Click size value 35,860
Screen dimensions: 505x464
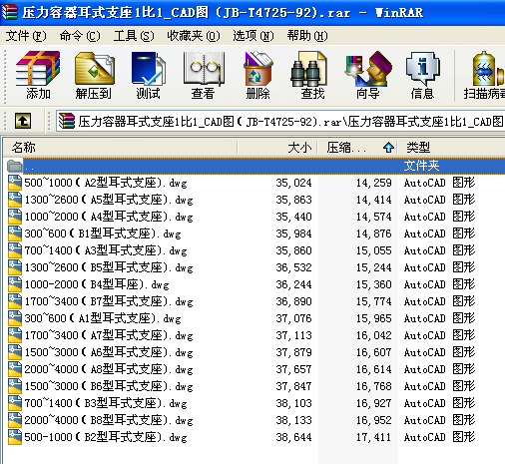[x=293, y=250]
